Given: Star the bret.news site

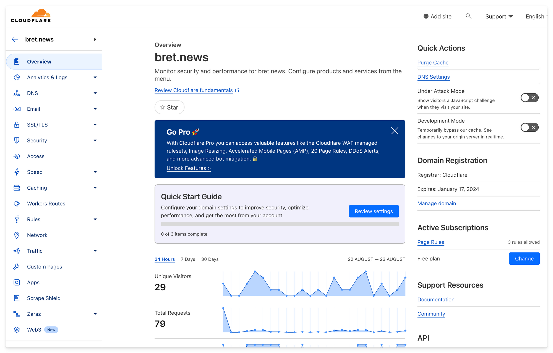Looking at the screenshot, I should pos(169,107).
